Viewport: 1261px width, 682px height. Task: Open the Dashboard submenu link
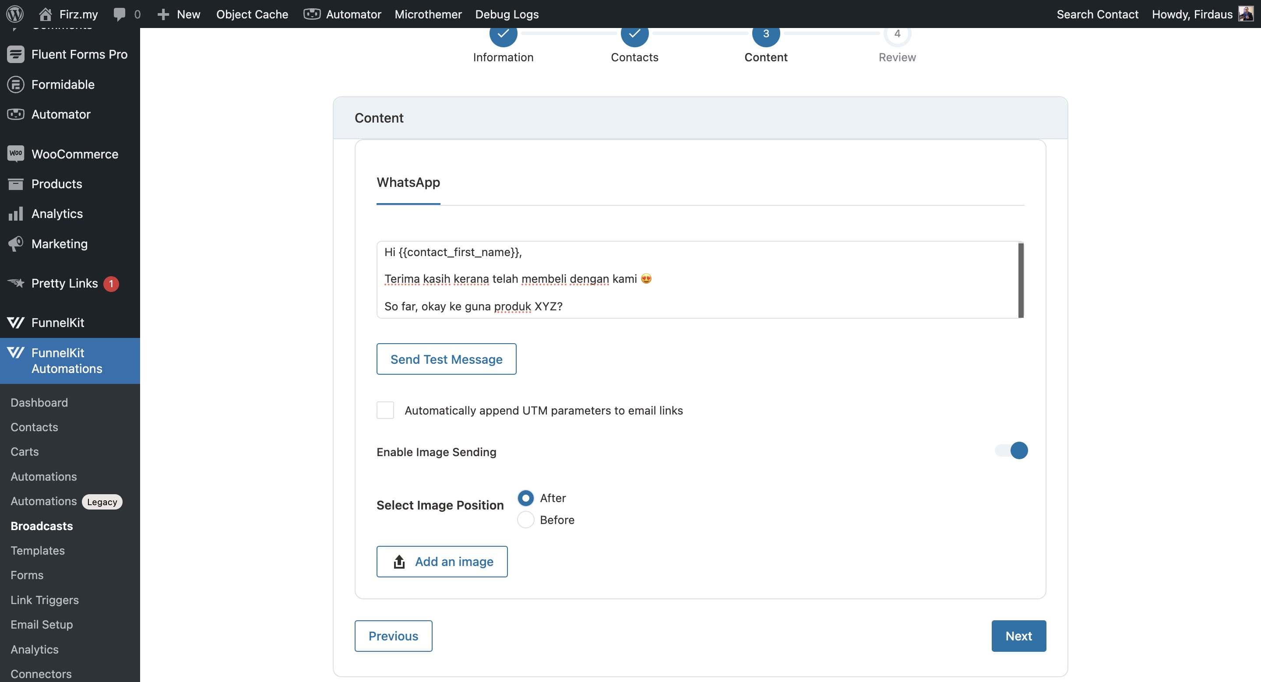39,402
